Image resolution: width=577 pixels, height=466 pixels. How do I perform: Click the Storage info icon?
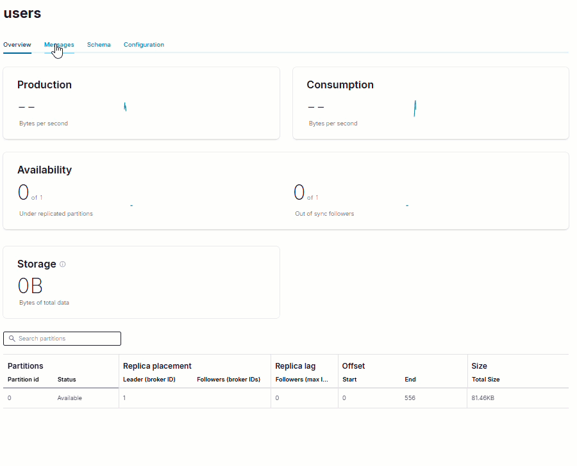tap(63, 264)
